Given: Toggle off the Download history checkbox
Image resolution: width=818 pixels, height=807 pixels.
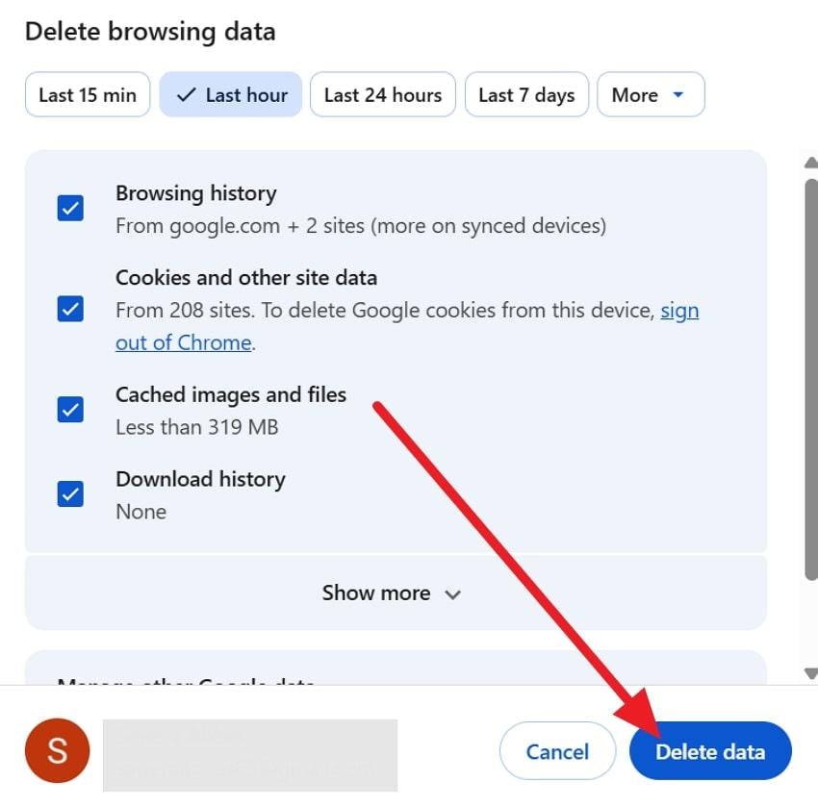Looking at the screenshot, I should [x=69, y=492].
